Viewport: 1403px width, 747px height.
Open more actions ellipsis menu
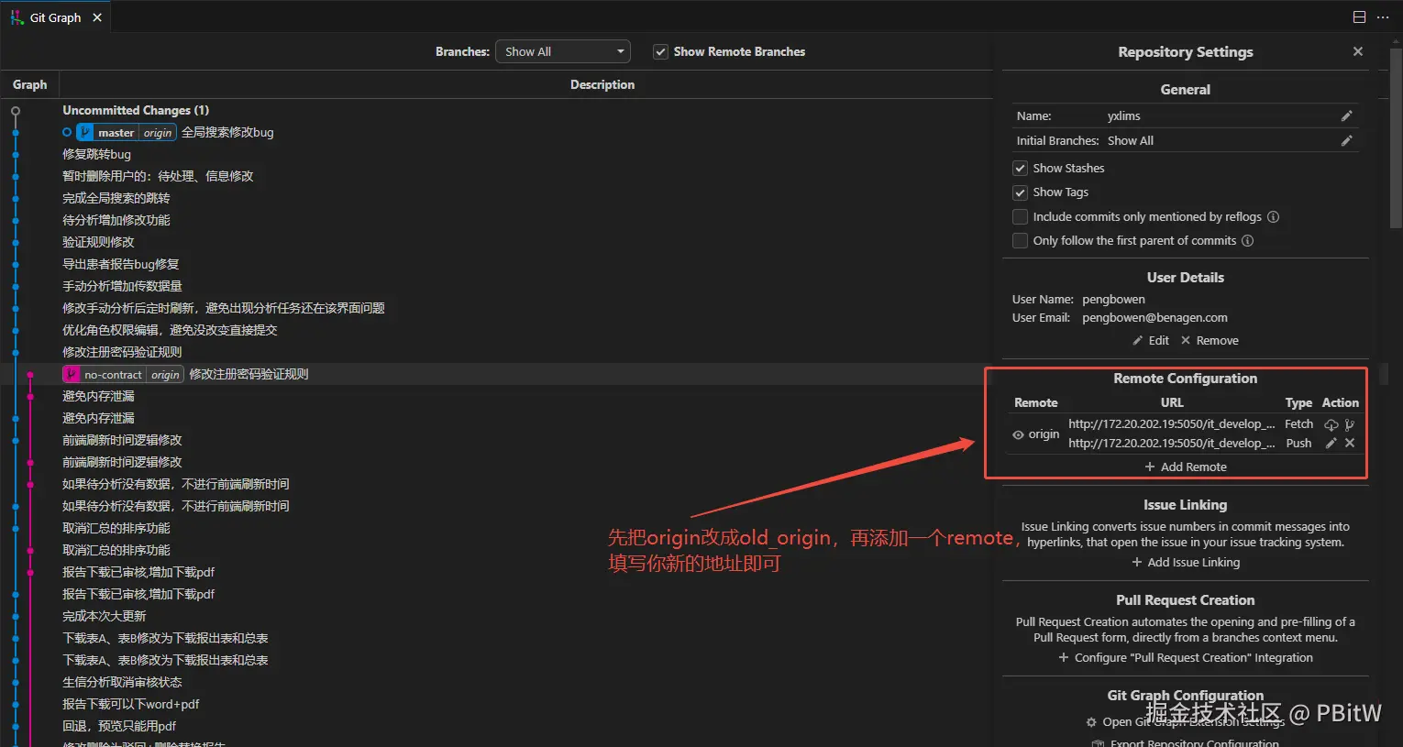click(1383, 17)
